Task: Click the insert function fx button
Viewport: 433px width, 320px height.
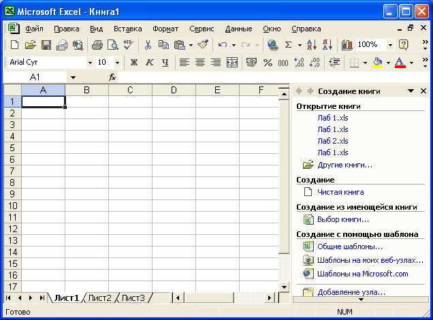Action: pyautogui.click(x=112, y=78)
